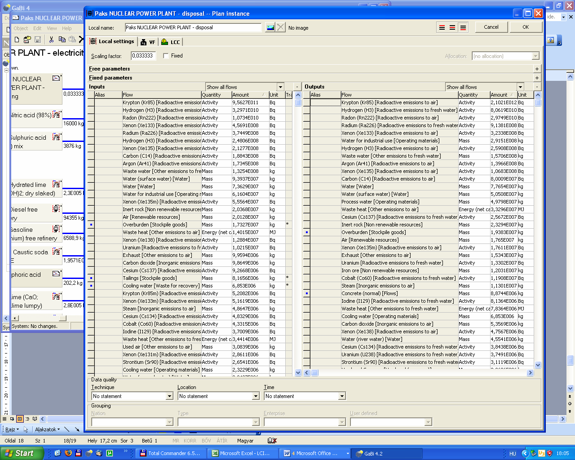Click the Nitric acid process icon in plan

coord(57,114)
